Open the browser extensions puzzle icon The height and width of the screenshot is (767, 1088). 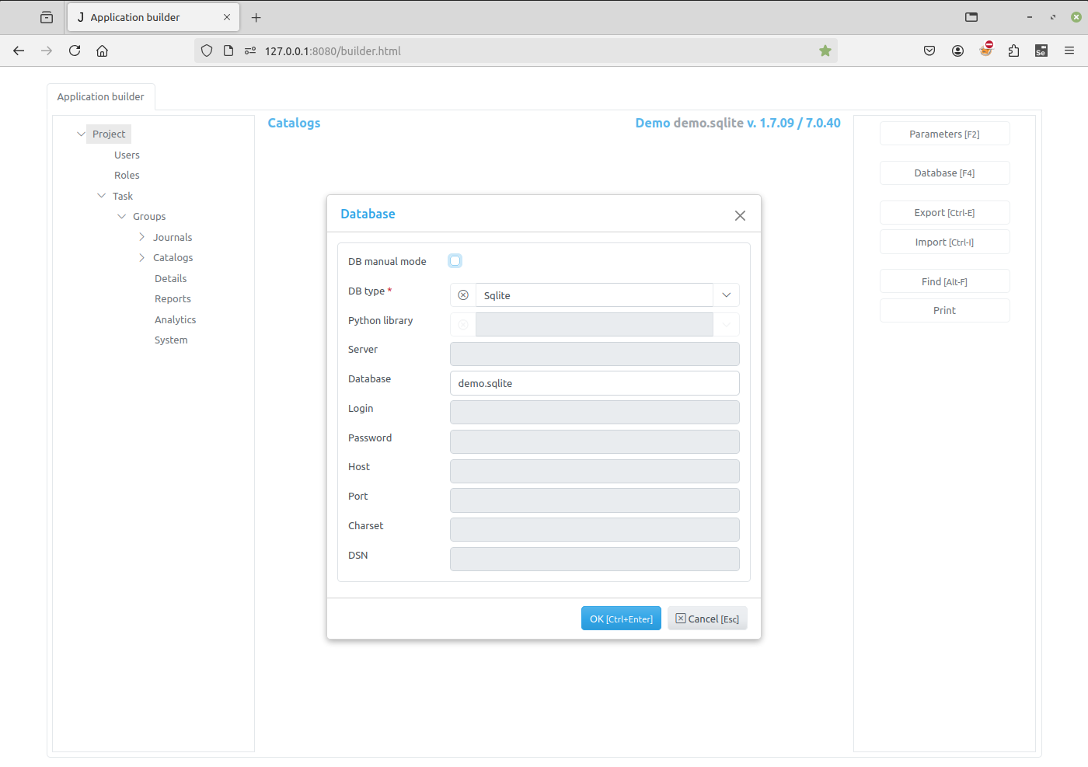coord(1013,51)
